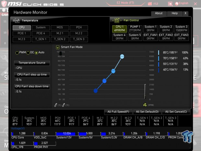Image resolution: width=201 pixels, height=151 pixels.
Task: Click the 40°C/104°F 13% color bar
Action: [159, 70]
